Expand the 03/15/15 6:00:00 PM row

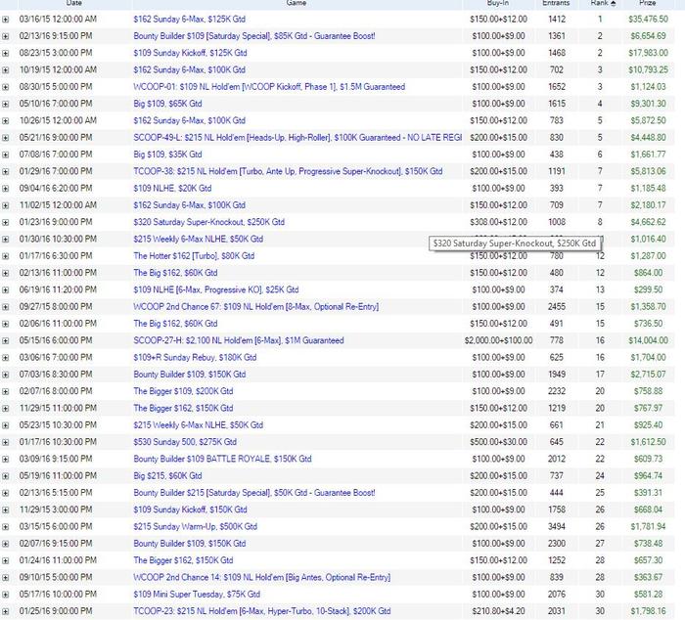[x=5, y=527]
